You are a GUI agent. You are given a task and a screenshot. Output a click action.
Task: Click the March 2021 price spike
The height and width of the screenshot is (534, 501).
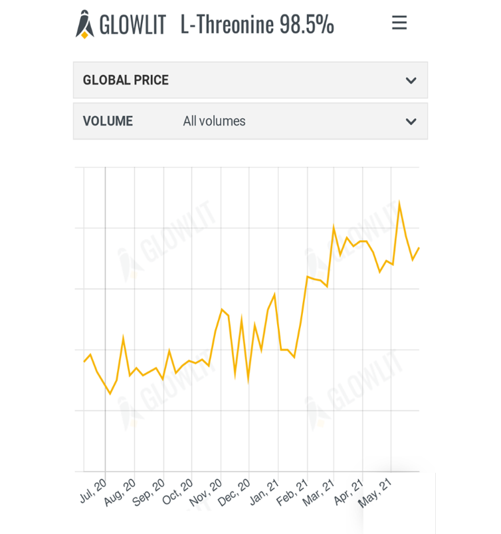coord(334,227)
